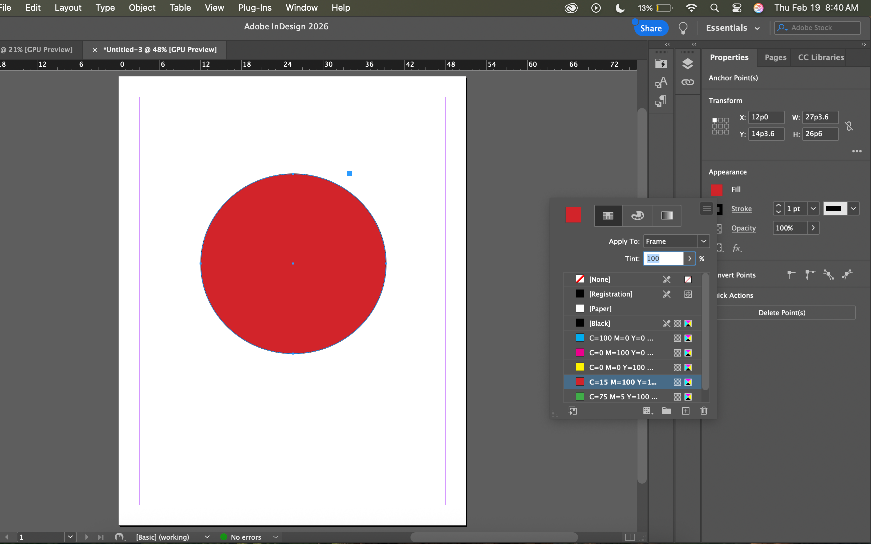Click the new swatch plus icon
871x544 pixels.
(x=686, y=411)
